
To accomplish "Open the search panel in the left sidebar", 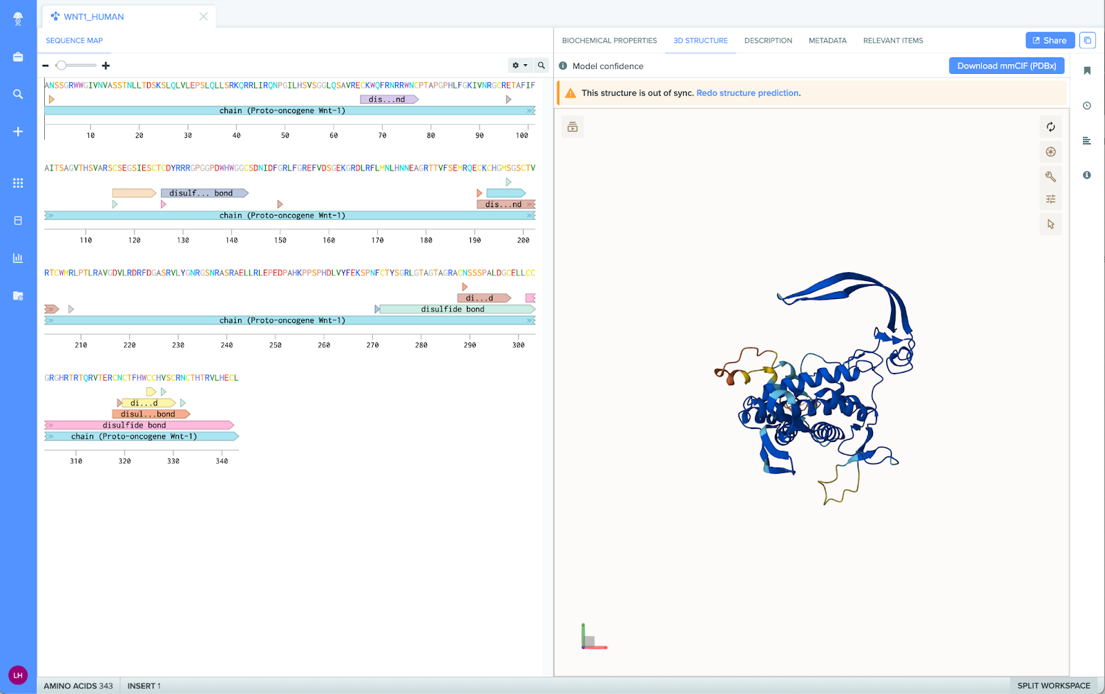I will pyautogui.click(x=18, y=94).
